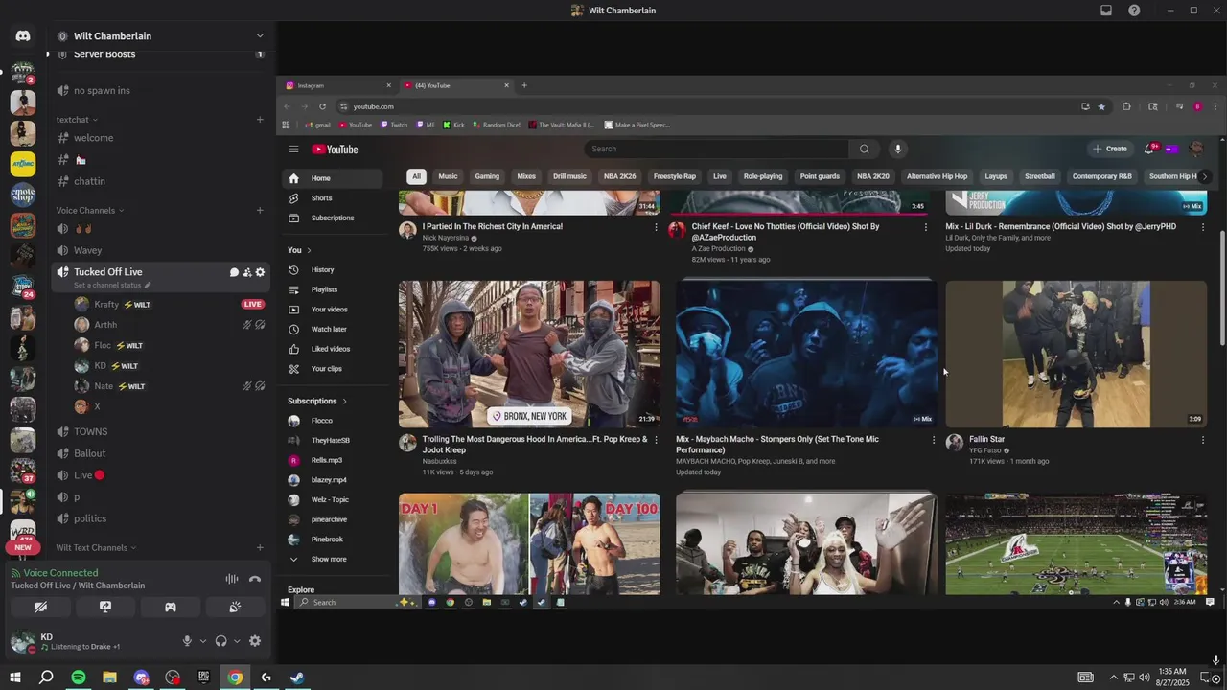Image resolution: width=1227 pixels, height=690 pixels.
Task: Open Liked videos in YouTube sidebar
Action: (333, 349)
